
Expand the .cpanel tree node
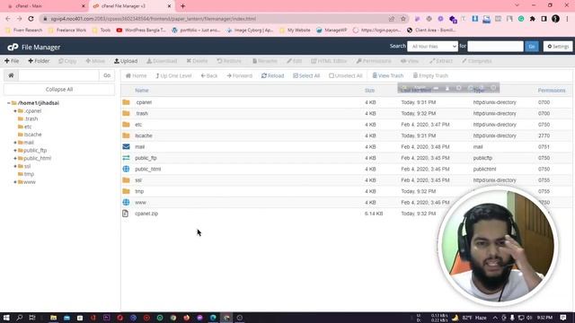click(15, 110)
